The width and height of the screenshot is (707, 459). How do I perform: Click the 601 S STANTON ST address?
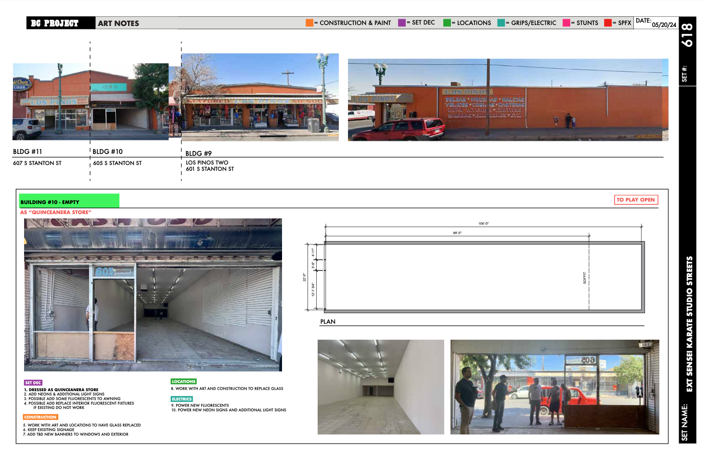click(210, 169)
